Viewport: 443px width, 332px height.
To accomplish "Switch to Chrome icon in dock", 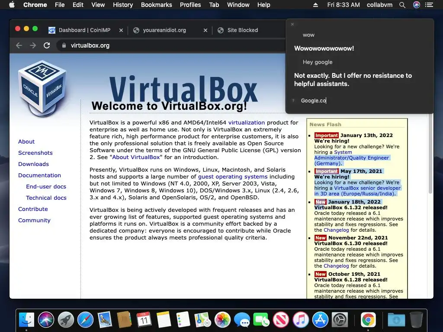I will click(368, 320).
